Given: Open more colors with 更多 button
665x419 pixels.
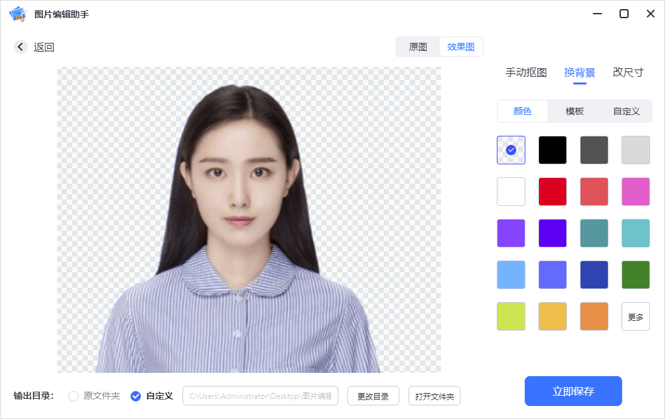Looking at the screenshot, I should [636, 316].
